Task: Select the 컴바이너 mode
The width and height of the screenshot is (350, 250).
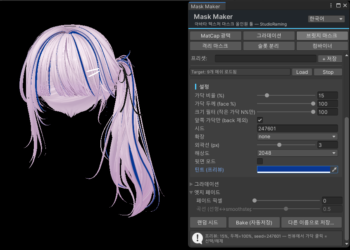Action: 322,46
